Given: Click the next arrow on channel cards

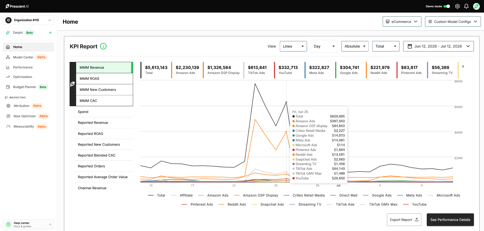Looking at the screenshot, I should click(463, 66).
